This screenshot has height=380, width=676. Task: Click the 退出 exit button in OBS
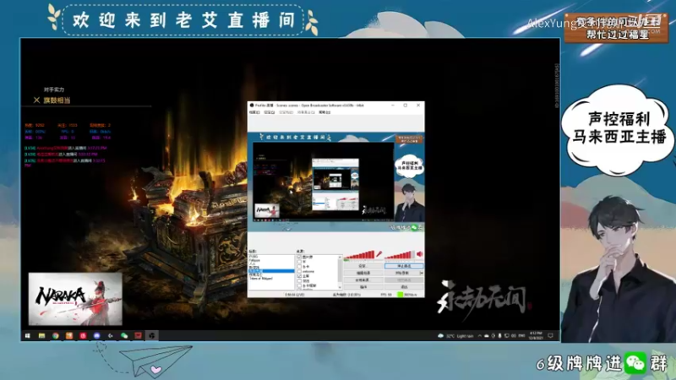click(404, 287)
